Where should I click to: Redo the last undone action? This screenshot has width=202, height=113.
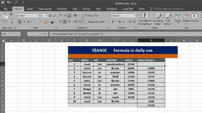pyautogui.click(x=16, y=2)
